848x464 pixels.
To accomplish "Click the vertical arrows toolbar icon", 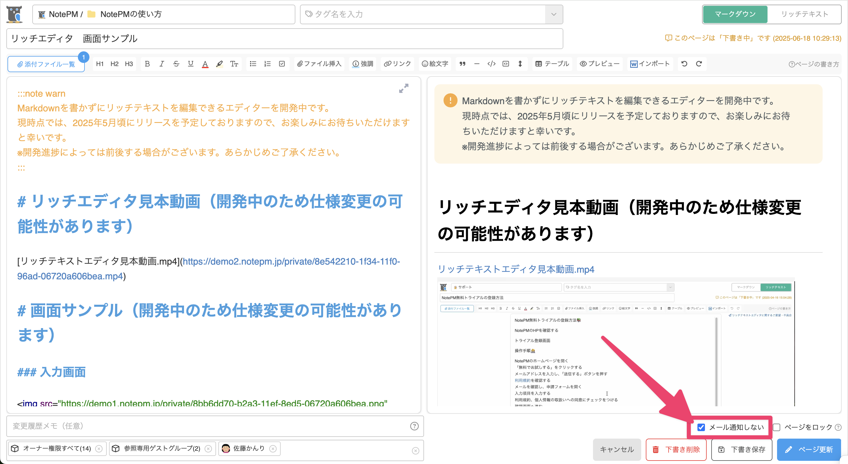I will [x=520, y=64].
